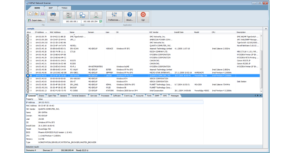Check the box for the BACKUP device row

coord(28,88)
